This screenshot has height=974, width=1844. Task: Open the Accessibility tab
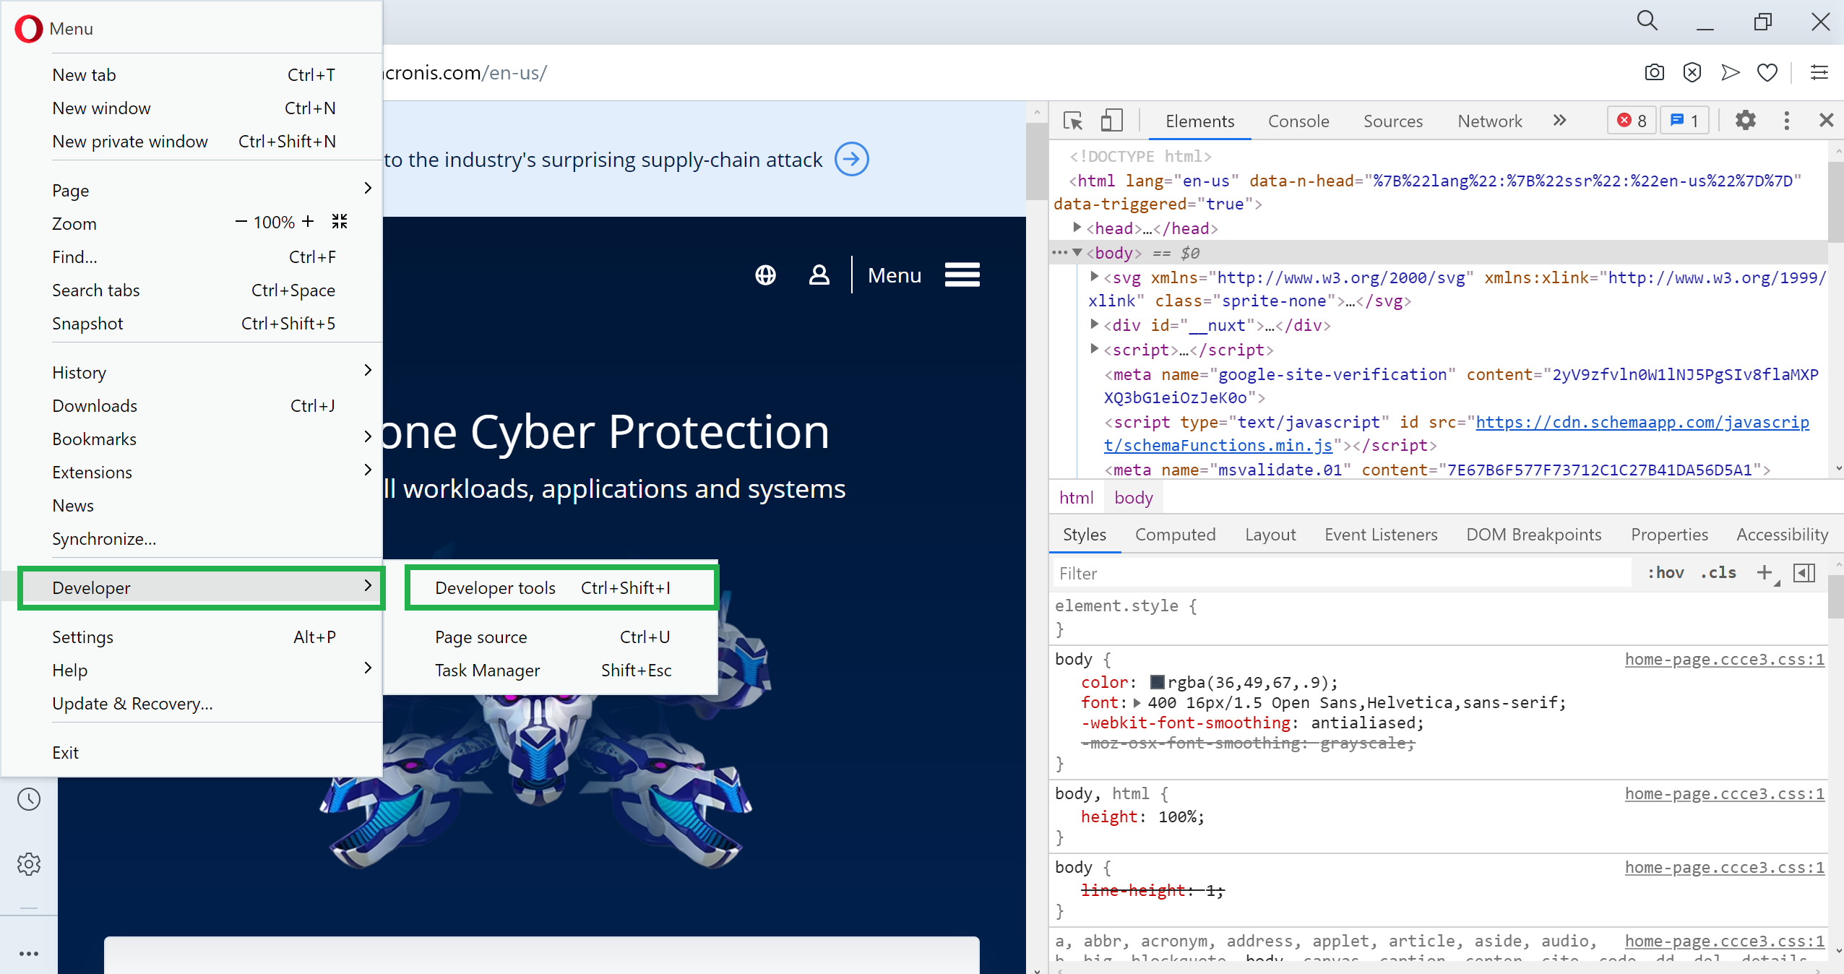click(1782, 534)
